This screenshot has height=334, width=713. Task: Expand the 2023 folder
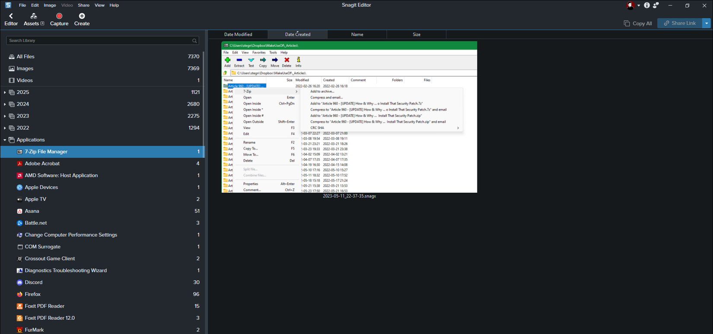[x=5, y=116]
